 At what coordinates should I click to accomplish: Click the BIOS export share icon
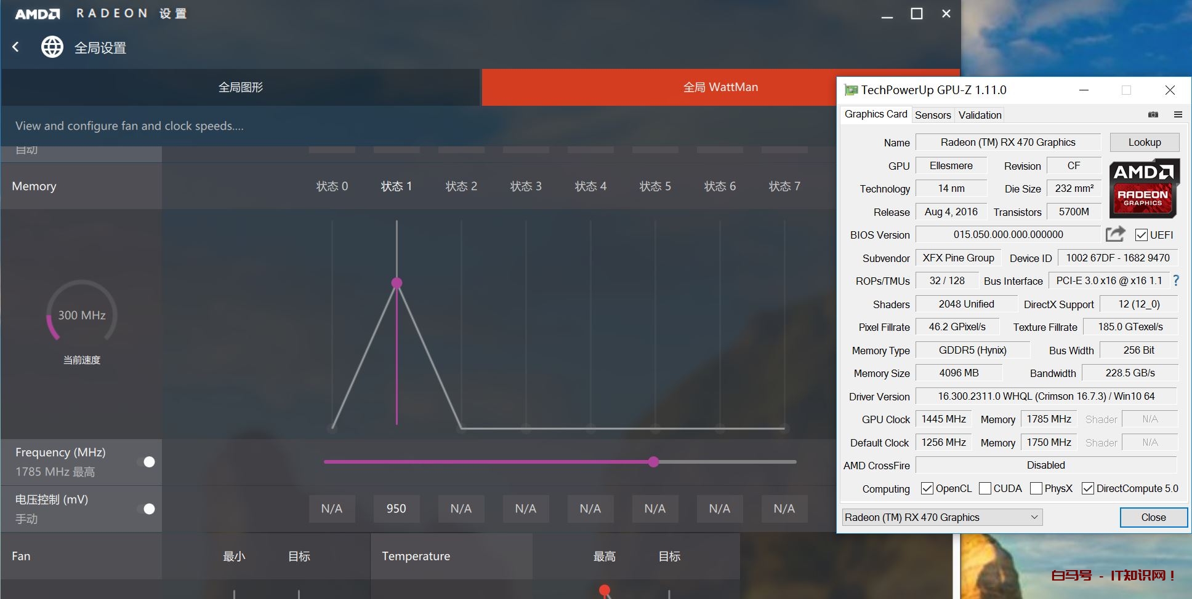(1115, 234)
